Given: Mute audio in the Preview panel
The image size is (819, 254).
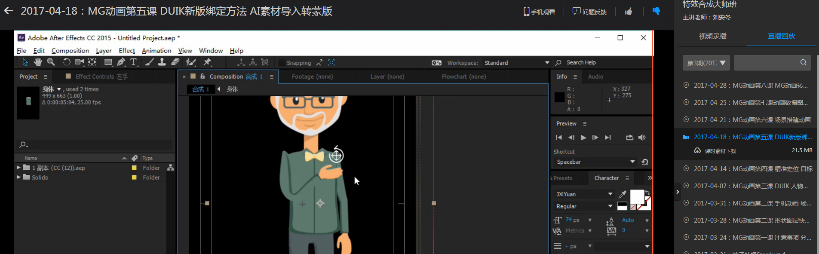Looking at the screenshot, I should [642, 138].
